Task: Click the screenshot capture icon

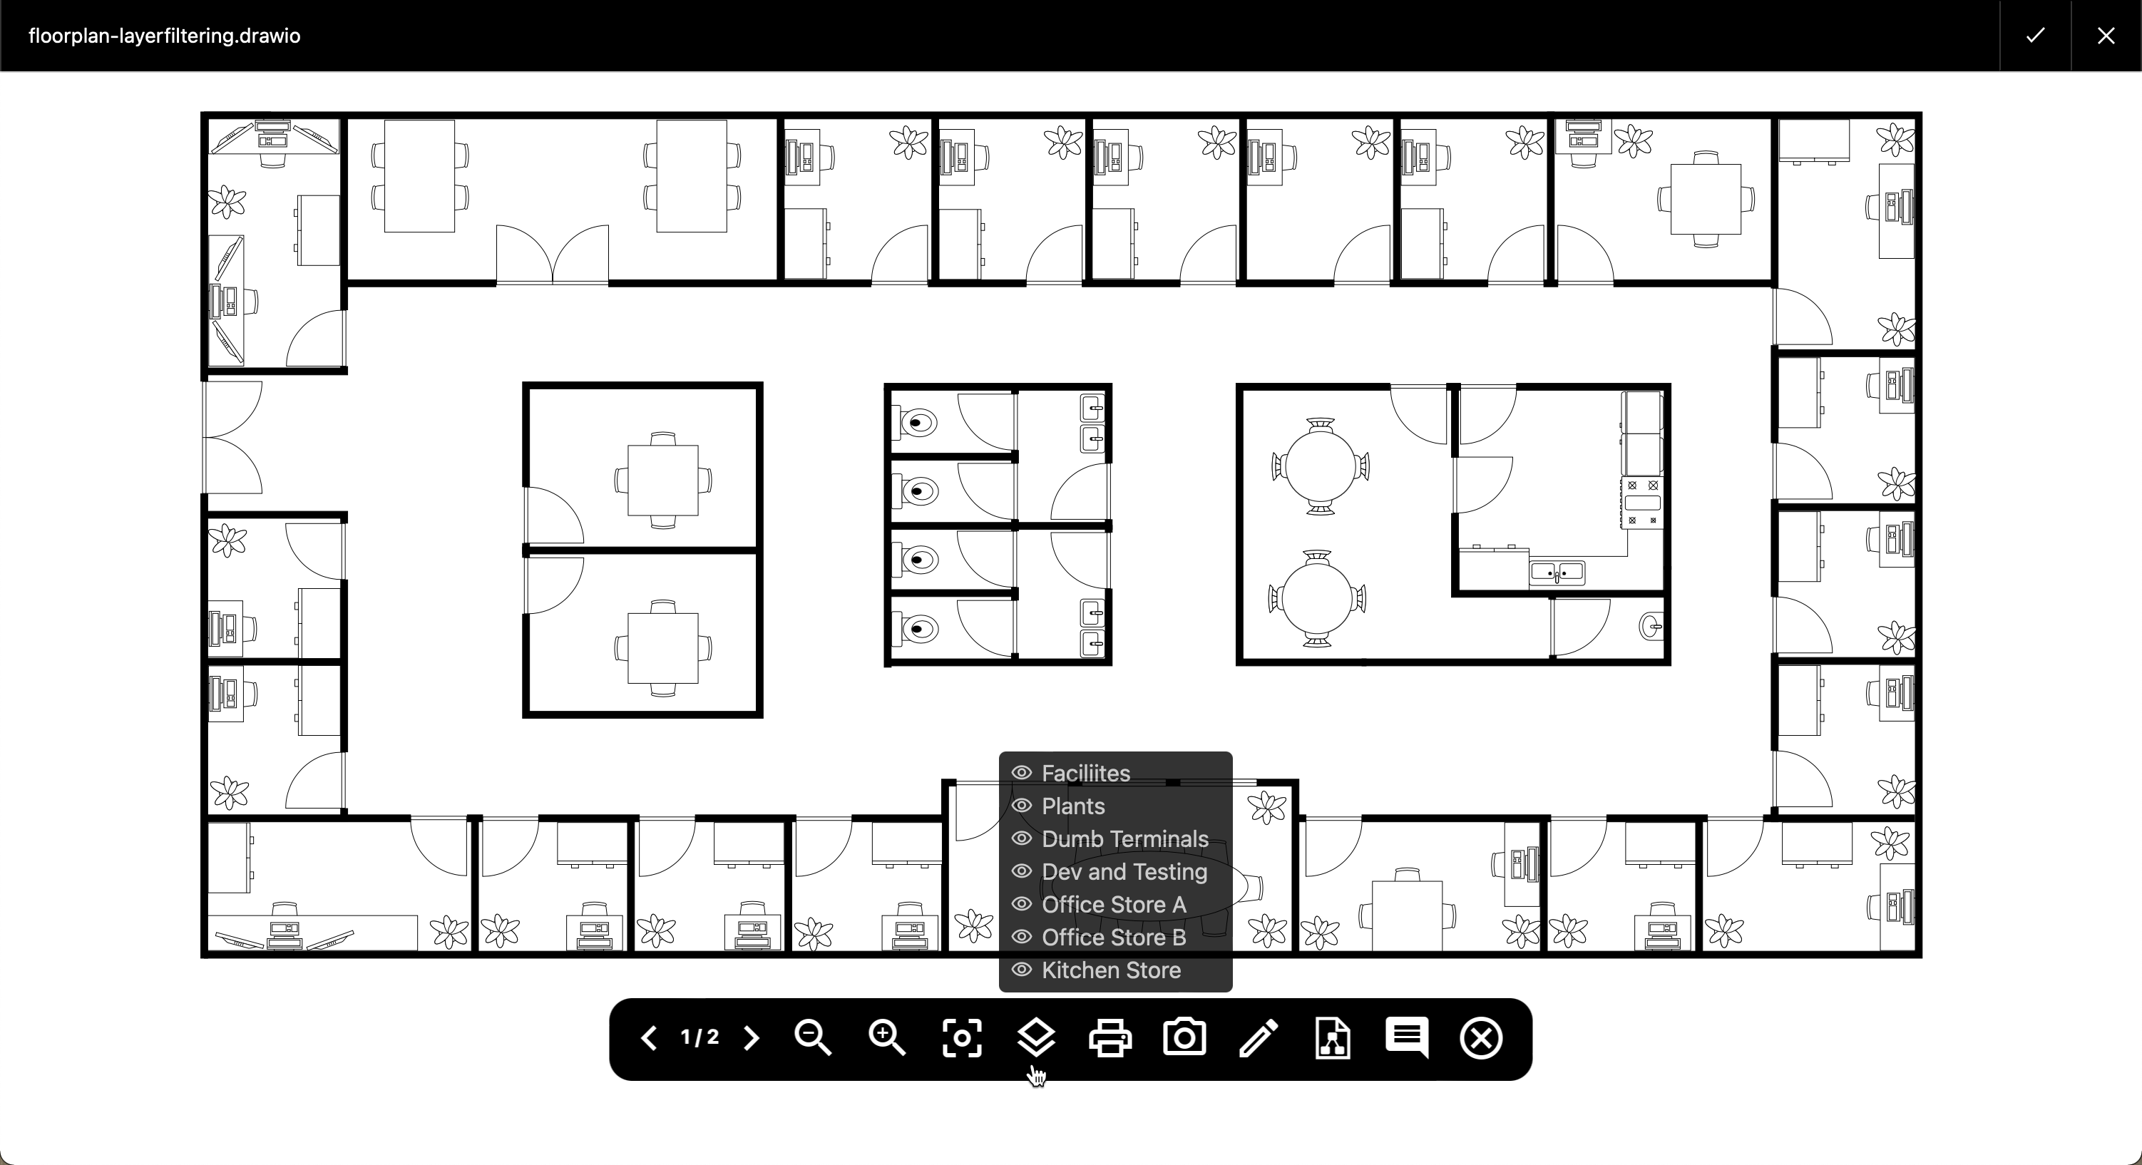Action: tap(1184, 1039)
